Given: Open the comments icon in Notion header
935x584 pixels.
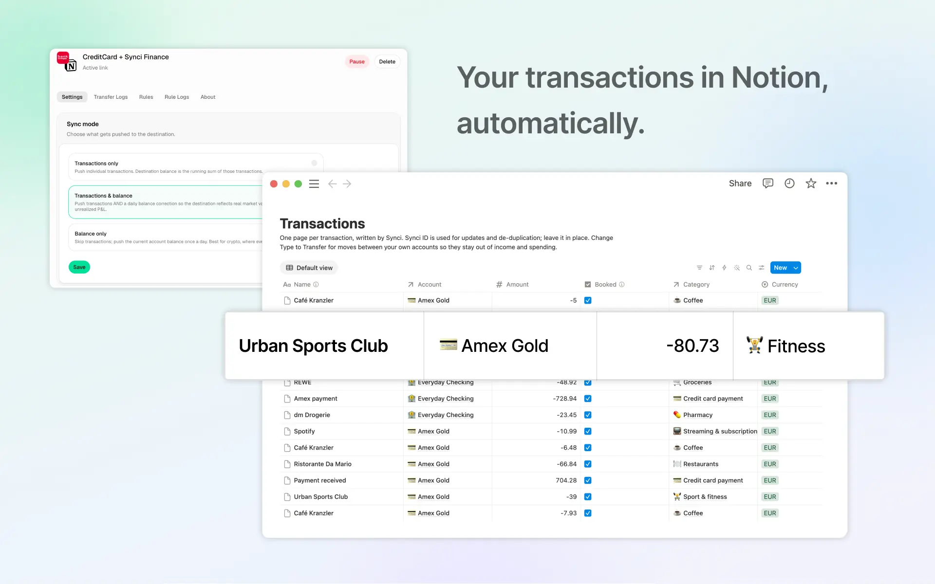Looking at the screenshot, I should tap(768, 183).
